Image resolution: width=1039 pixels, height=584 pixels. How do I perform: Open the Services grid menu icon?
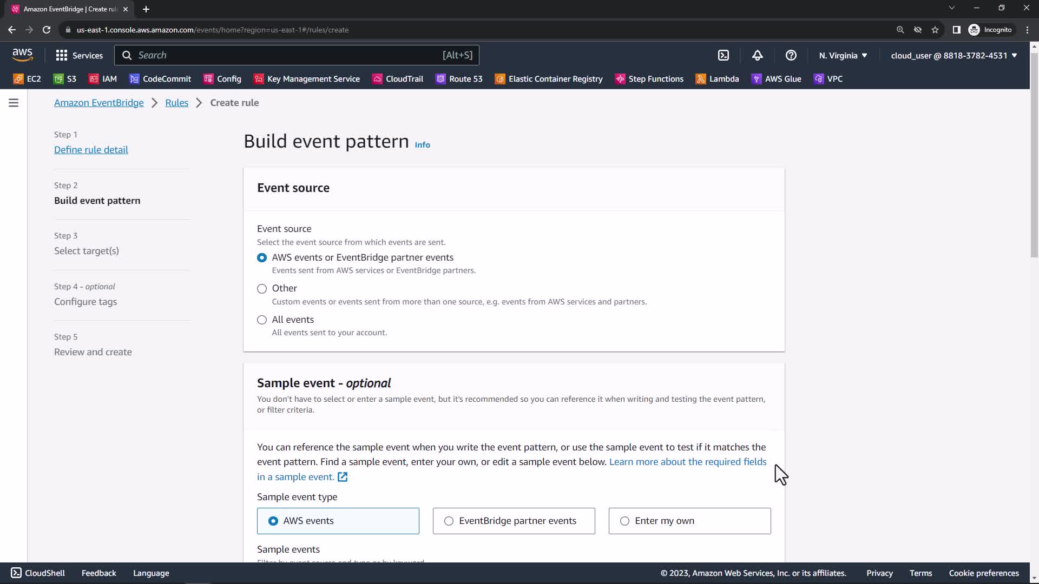pyautogui.click(x=62, y=55)
